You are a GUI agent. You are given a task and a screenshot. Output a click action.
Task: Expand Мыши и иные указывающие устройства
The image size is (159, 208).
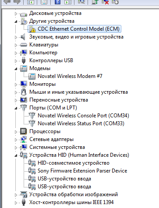(x=16, y=92)
